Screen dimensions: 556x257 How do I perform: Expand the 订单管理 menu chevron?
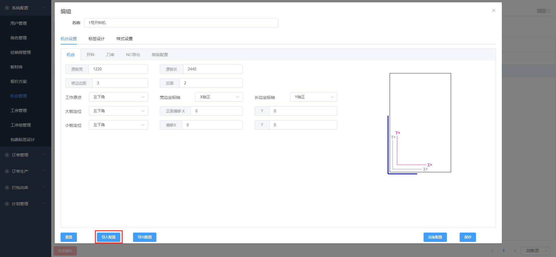(44, 155)
